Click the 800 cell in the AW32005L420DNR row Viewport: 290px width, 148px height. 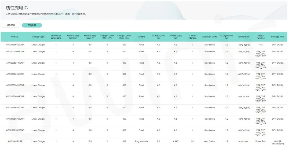pyautogui.click(x=124, y=85)
